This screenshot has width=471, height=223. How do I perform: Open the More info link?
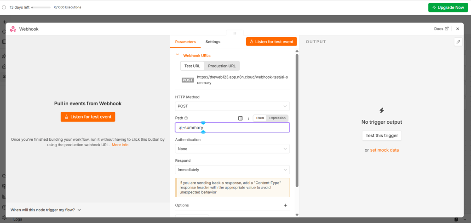[x=120, y=145]
